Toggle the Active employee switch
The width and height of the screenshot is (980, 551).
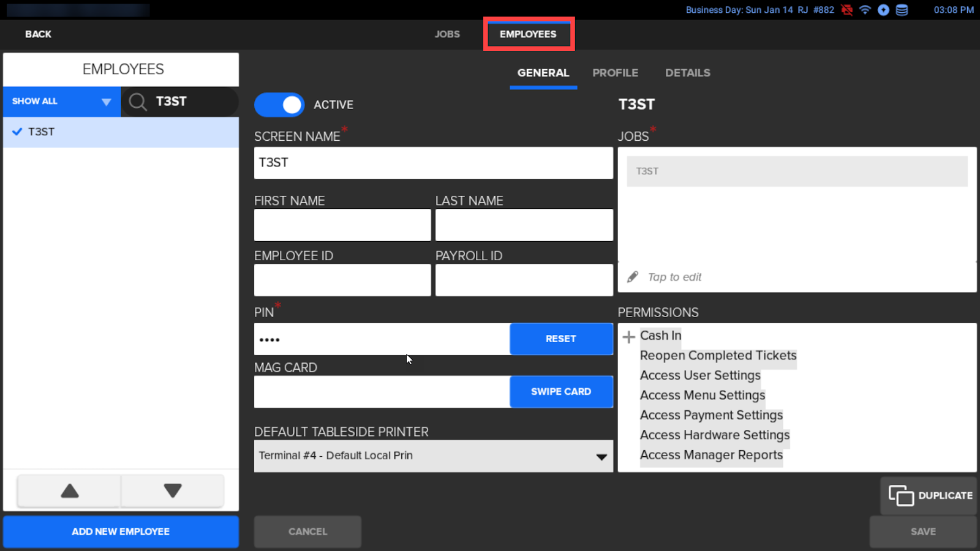279,105
